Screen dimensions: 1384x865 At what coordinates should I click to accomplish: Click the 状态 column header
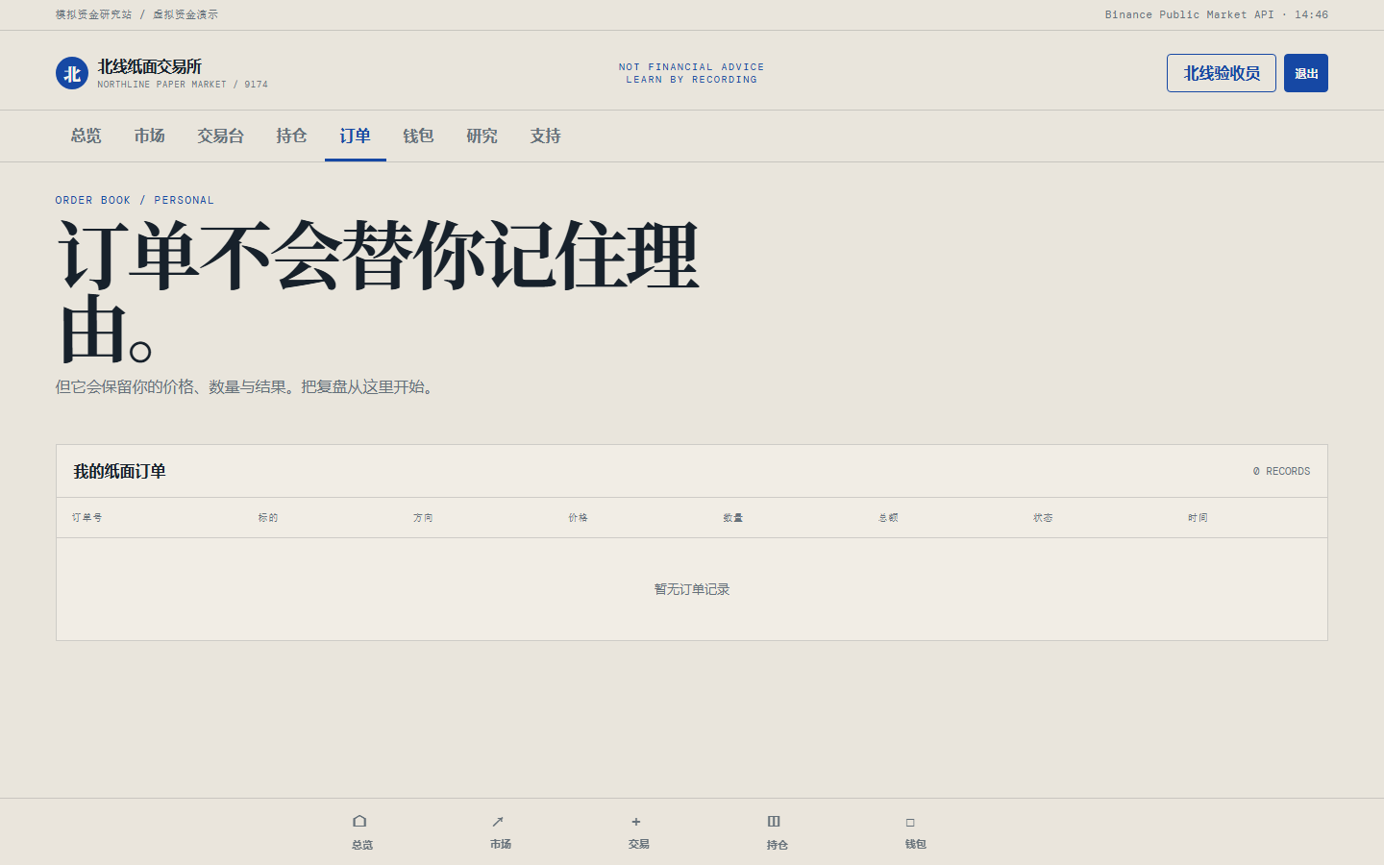[1043, 518]
